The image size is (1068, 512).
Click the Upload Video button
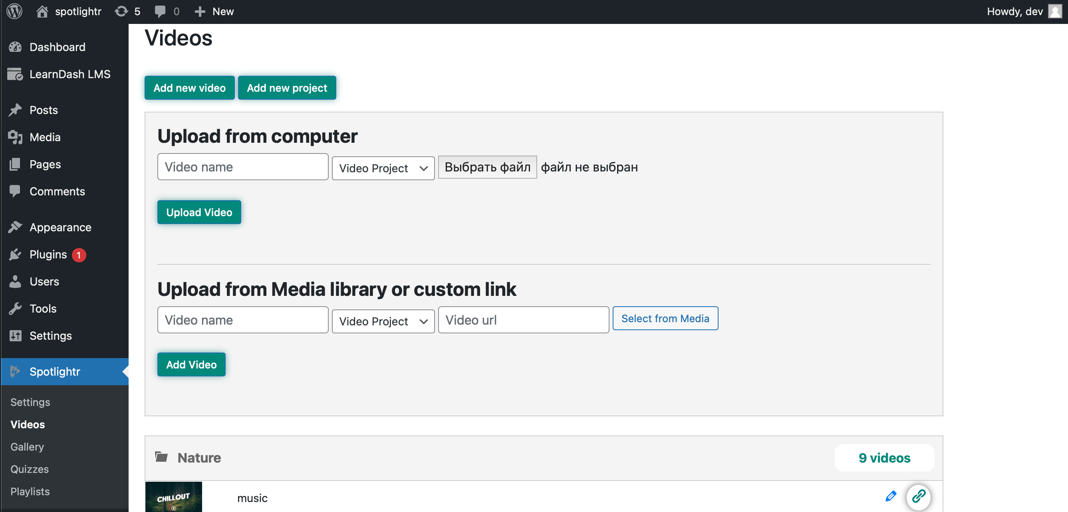coord(199,212)
